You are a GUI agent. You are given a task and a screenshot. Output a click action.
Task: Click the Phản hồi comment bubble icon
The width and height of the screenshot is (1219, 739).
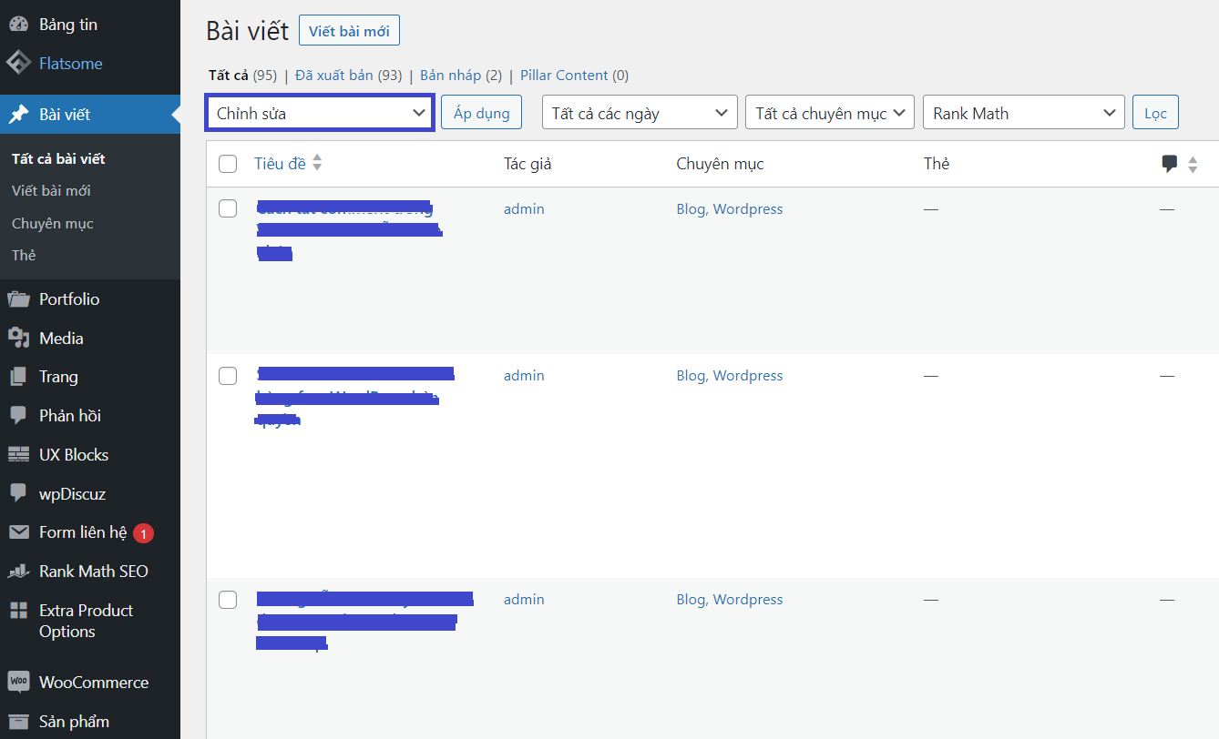[18, 416]
